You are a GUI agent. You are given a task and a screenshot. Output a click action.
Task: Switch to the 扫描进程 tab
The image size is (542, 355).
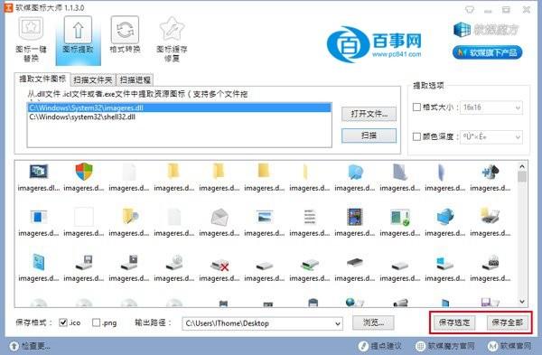tap(135, 80)
